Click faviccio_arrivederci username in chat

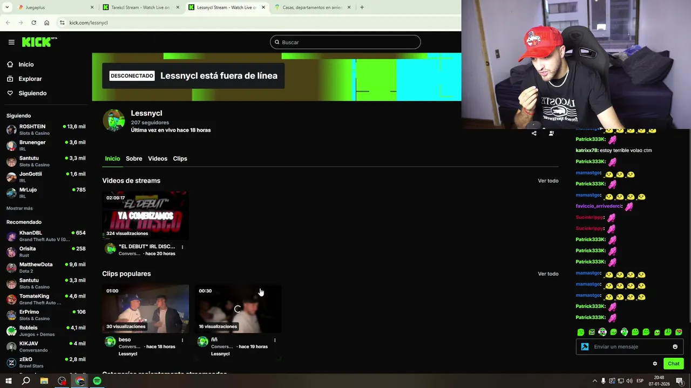(x=599, y=206)
